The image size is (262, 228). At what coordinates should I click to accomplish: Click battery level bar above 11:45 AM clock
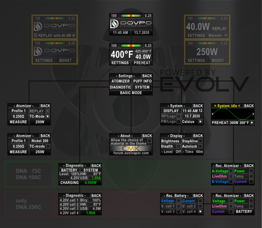(131, 16)
